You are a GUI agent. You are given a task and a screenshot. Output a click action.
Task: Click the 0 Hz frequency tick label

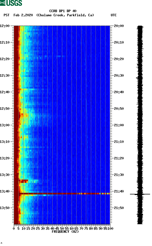(14, 229)
